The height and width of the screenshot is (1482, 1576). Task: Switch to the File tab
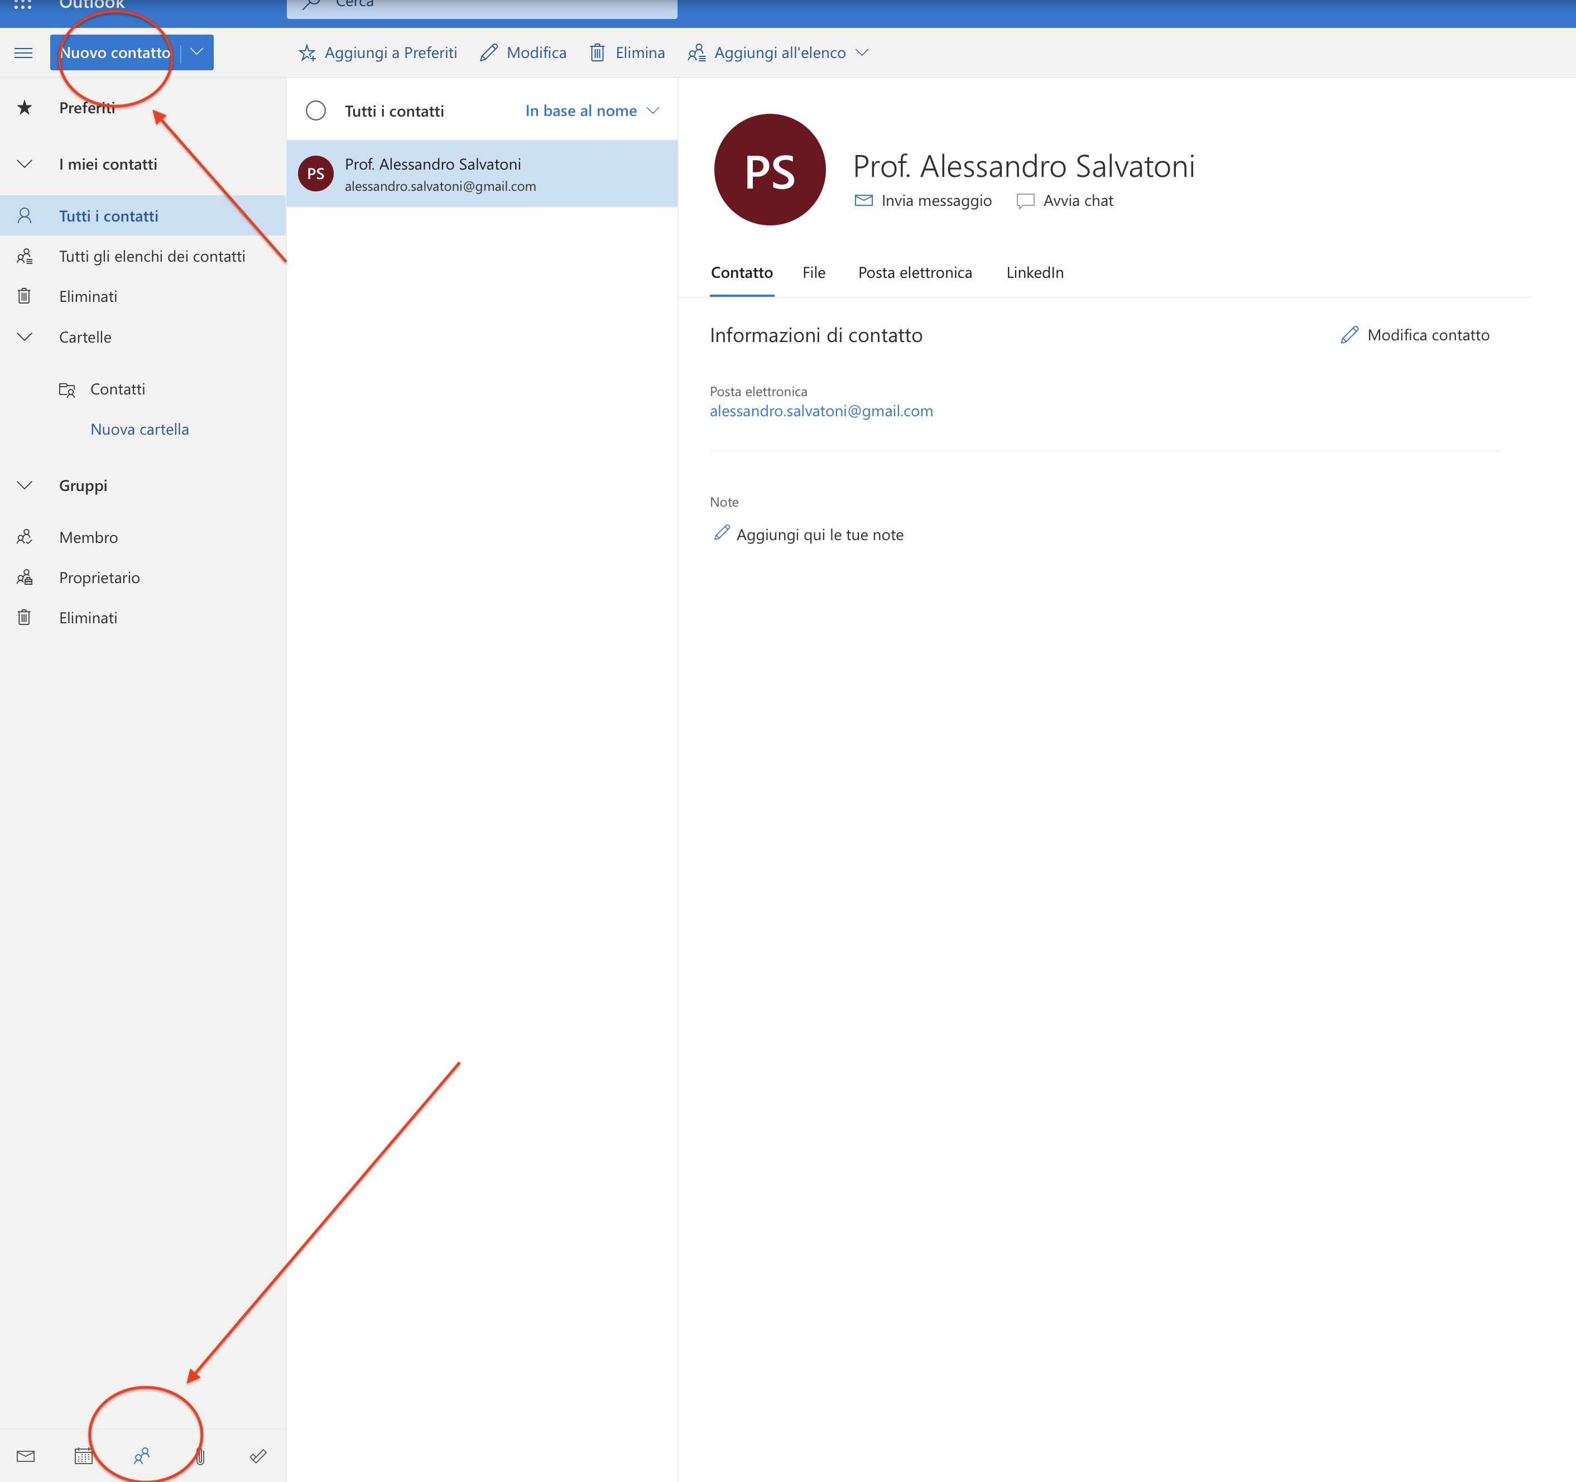coord(813,273)
